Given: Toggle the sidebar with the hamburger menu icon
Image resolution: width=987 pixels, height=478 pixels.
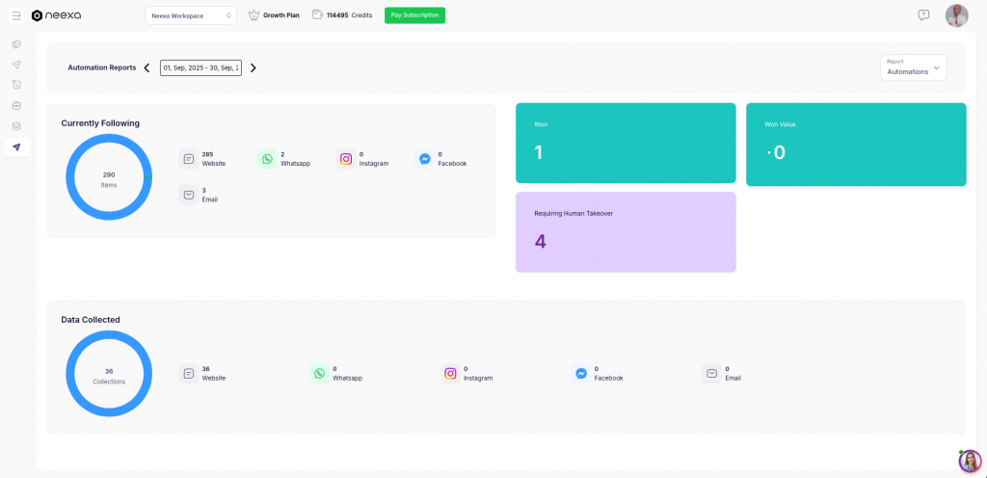Looking at the screenshot, I should (16, 15).
